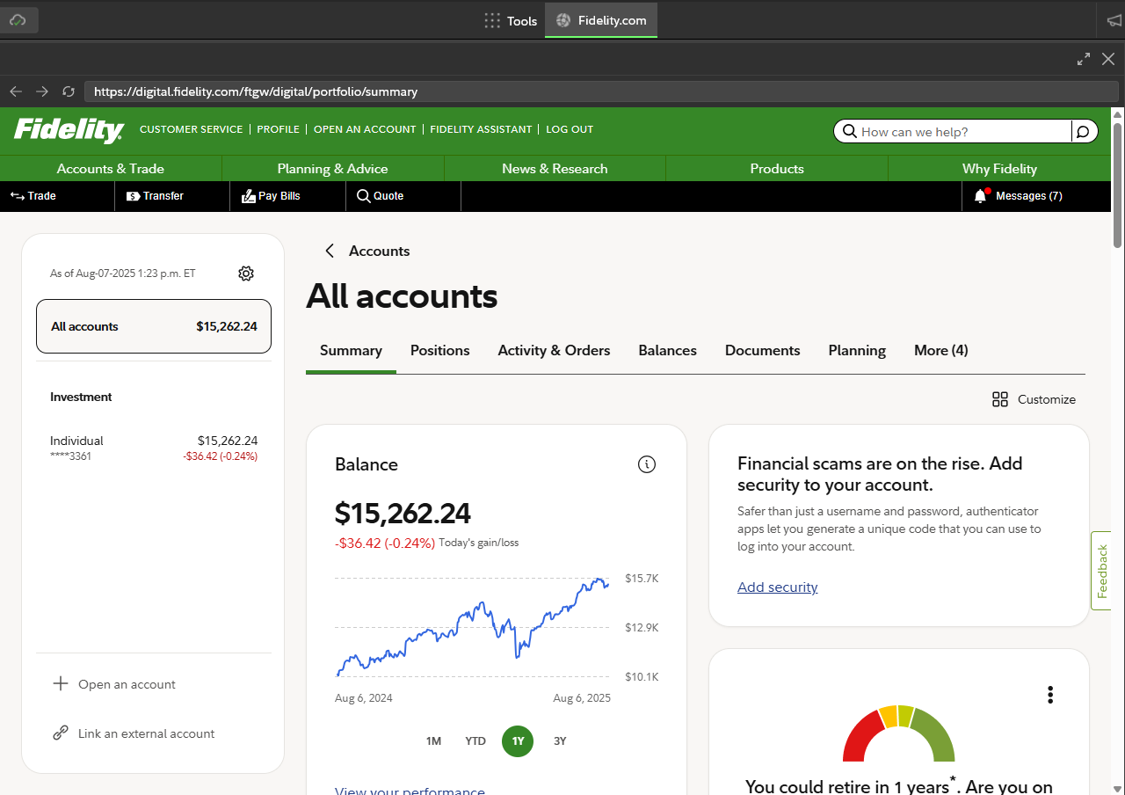Open the Messages bell notification

coord(981,196)
